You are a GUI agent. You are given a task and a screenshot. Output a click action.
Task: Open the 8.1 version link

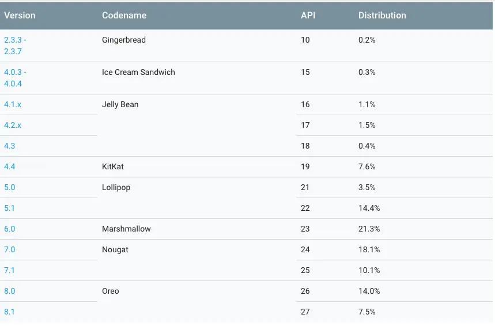[9, 312]
